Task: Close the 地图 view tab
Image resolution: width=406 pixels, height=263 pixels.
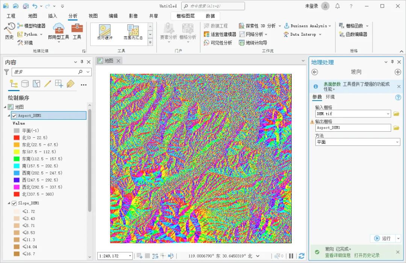Action: click(x=118, y=61)
